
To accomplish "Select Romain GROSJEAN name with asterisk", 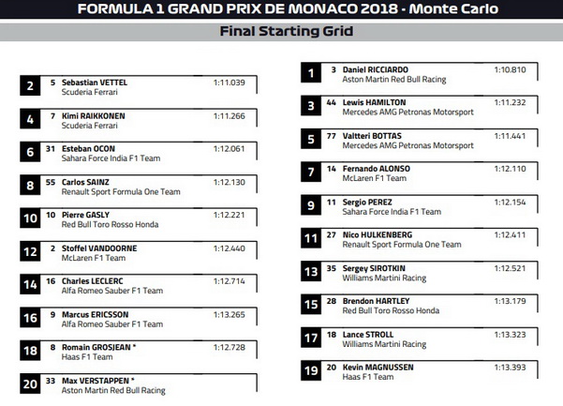I will point(98,348).
